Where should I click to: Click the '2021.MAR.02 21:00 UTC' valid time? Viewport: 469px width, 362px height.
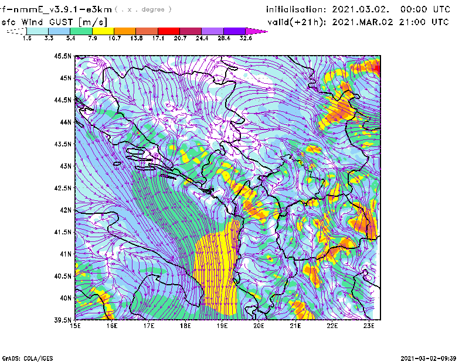pos(390,22)
